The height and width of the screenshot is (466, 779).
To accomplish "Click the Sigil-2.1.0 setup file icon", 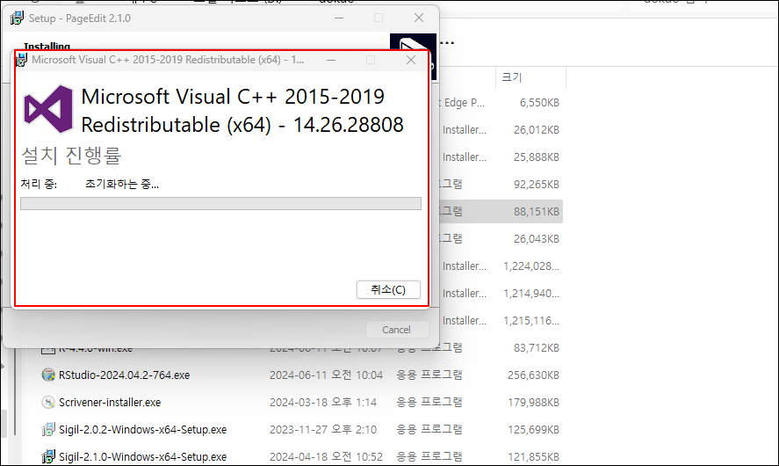I will (48, 456).
